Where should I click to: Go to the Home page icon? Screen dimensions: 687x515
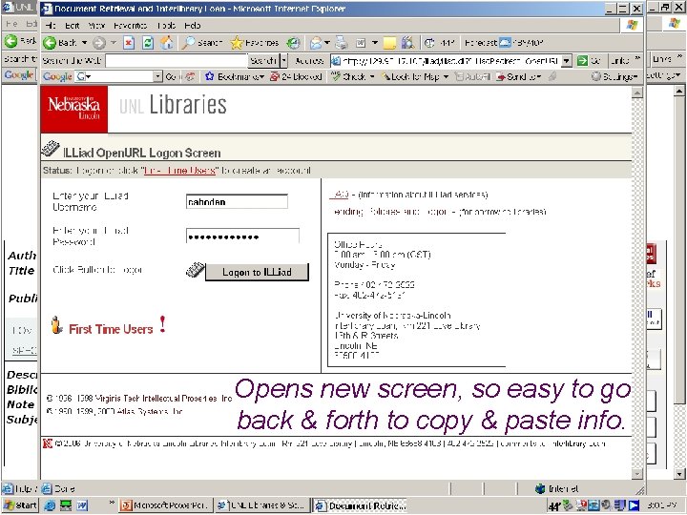[166, 43]
